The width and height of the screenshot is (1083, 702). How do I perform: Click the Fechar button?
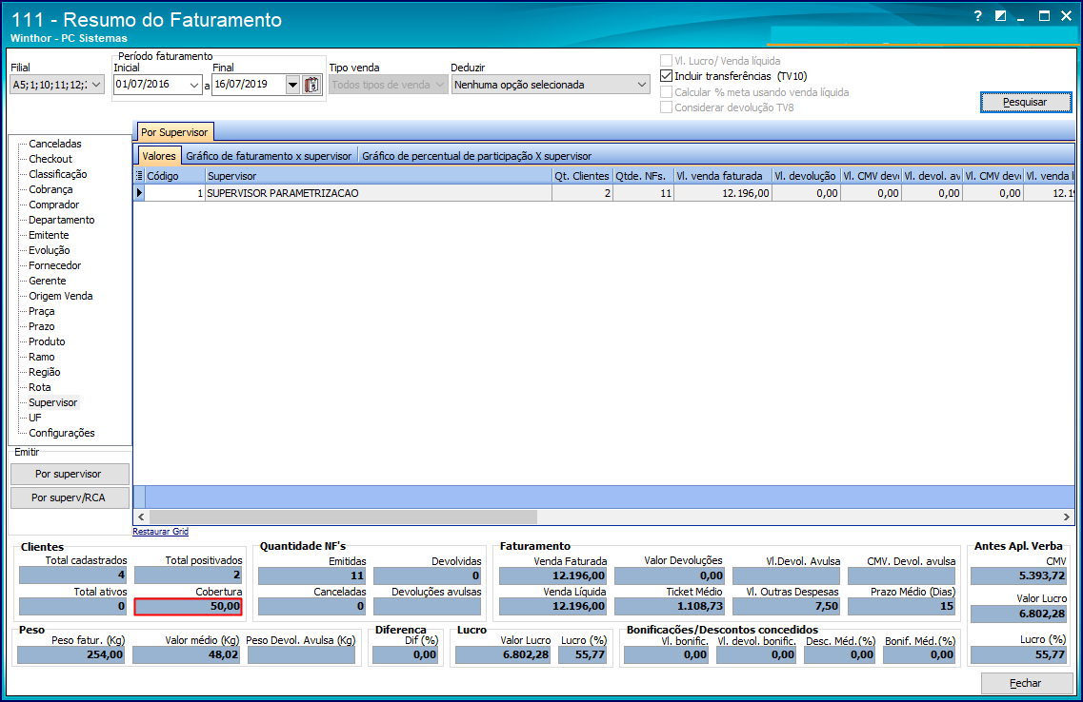click(x=1026, y=683)
